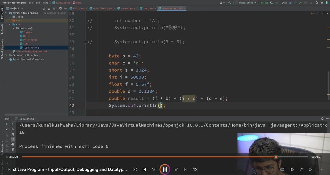Viewport: 330px width, 175px height.
Task: Expand the .idea folder
Action: point(10,17)
